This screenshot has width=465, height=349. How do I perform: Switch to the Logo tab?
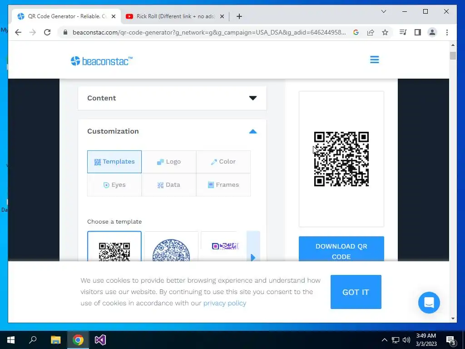click(169, 162)
